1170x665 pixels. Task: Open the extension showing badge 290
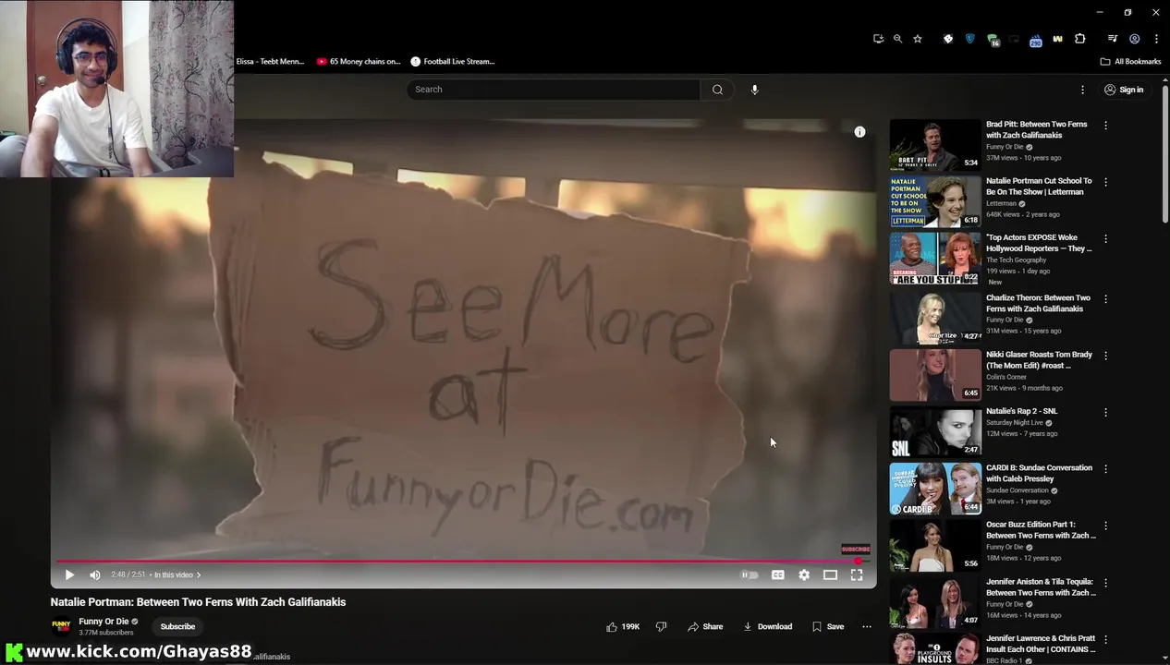click(1035, 40)
